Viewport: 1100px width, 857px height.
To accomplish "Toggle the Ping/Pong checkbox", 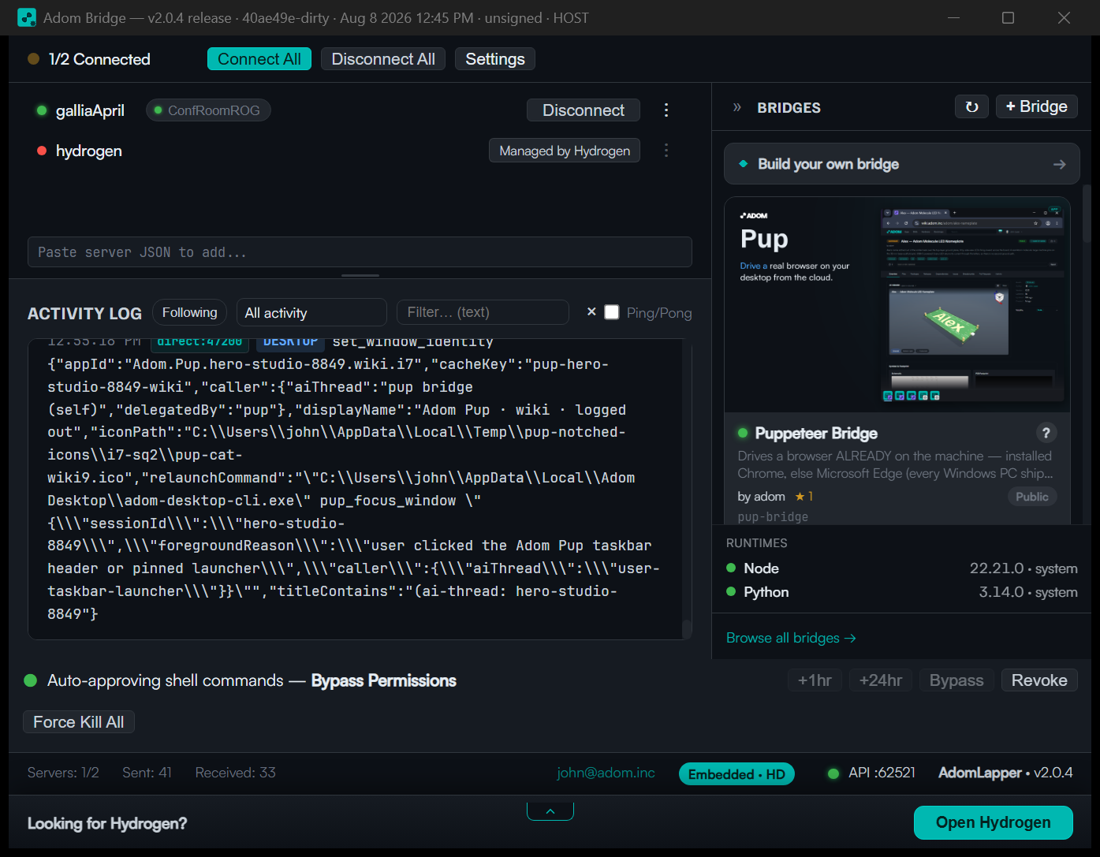I will tap(612, 312).
